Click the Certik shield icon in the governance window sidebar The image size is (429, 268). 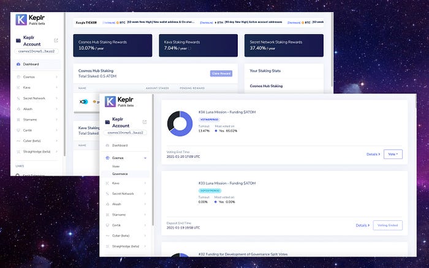[x=107, y=225]
